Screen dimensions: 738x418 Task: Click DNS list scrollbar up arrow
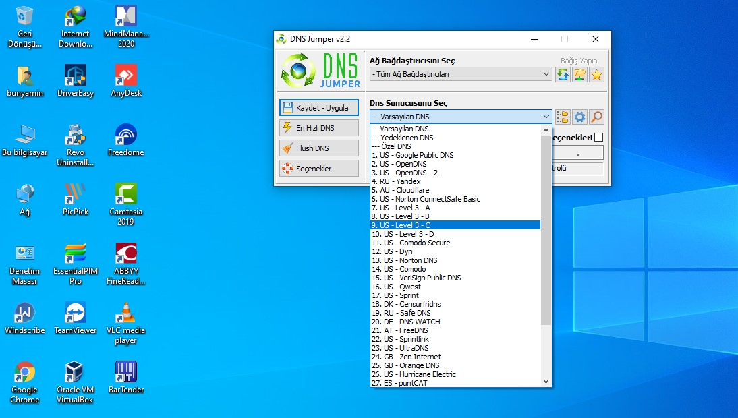point(546,129)
